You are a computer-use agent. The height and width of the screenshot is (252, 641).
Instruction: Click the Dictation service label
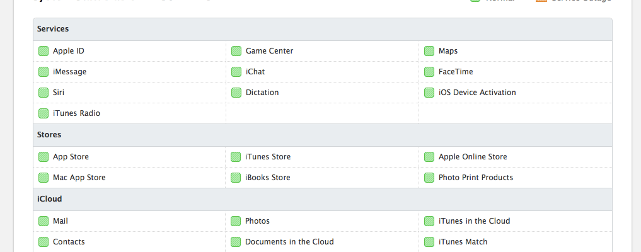pyautogui.click(x=262, y=93)
